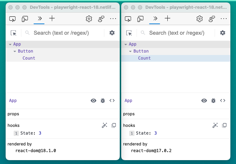Click eye inspect DOM icon in right window

tap(204, 101)
